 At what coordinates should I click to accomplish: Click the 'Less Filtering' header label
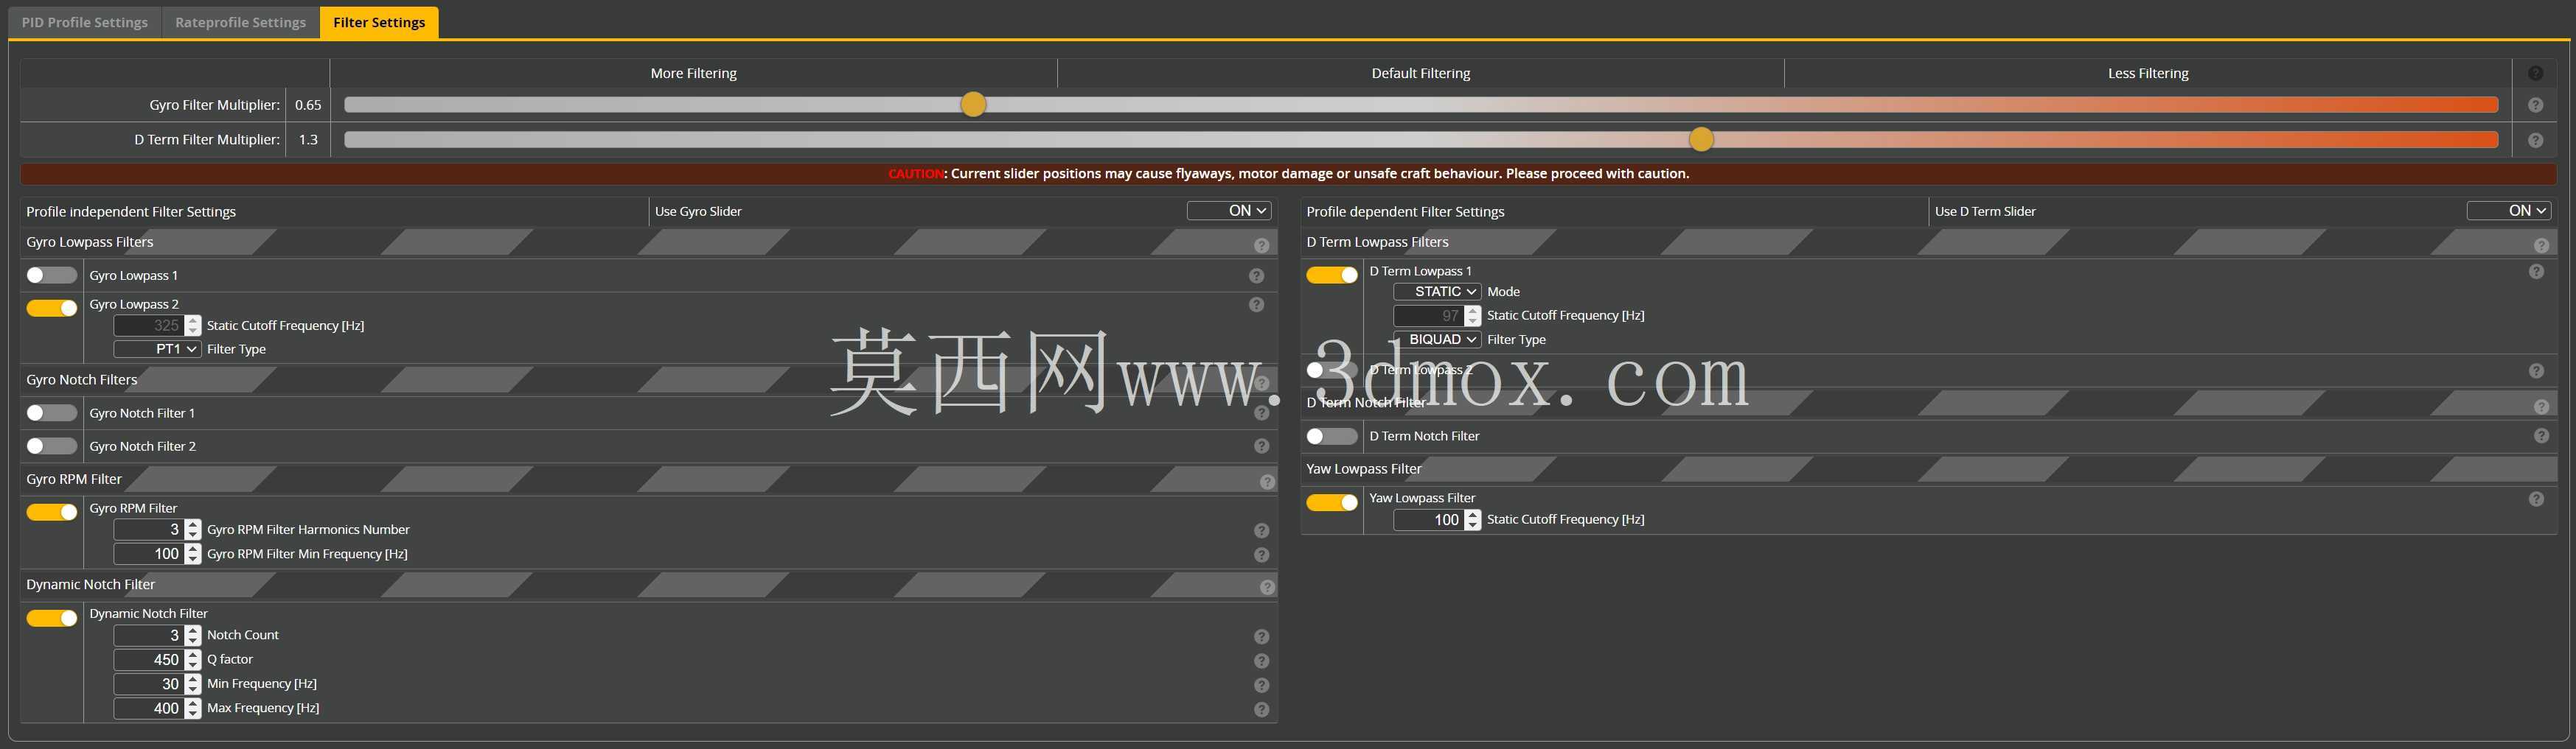pyautogui.click(x=2148, y=73)
